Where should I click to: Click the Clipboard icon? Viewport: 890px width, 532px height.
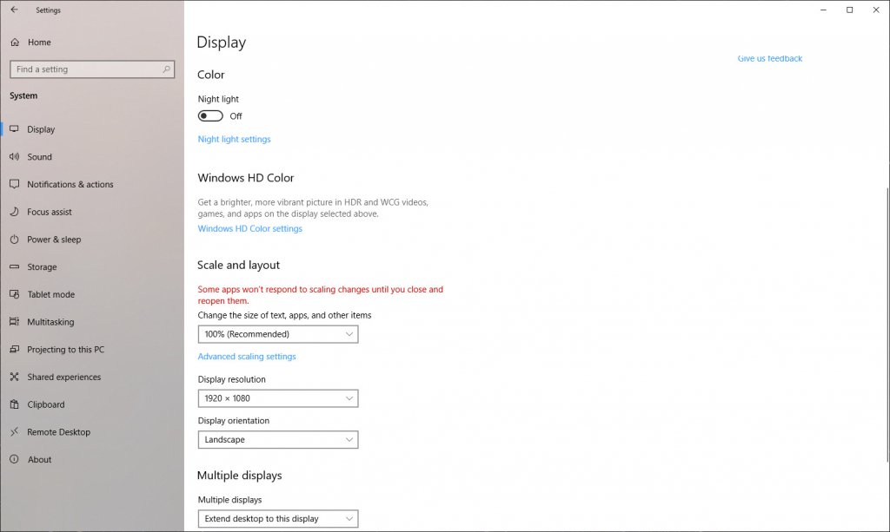pyautogui.click(x=14, y=404)
